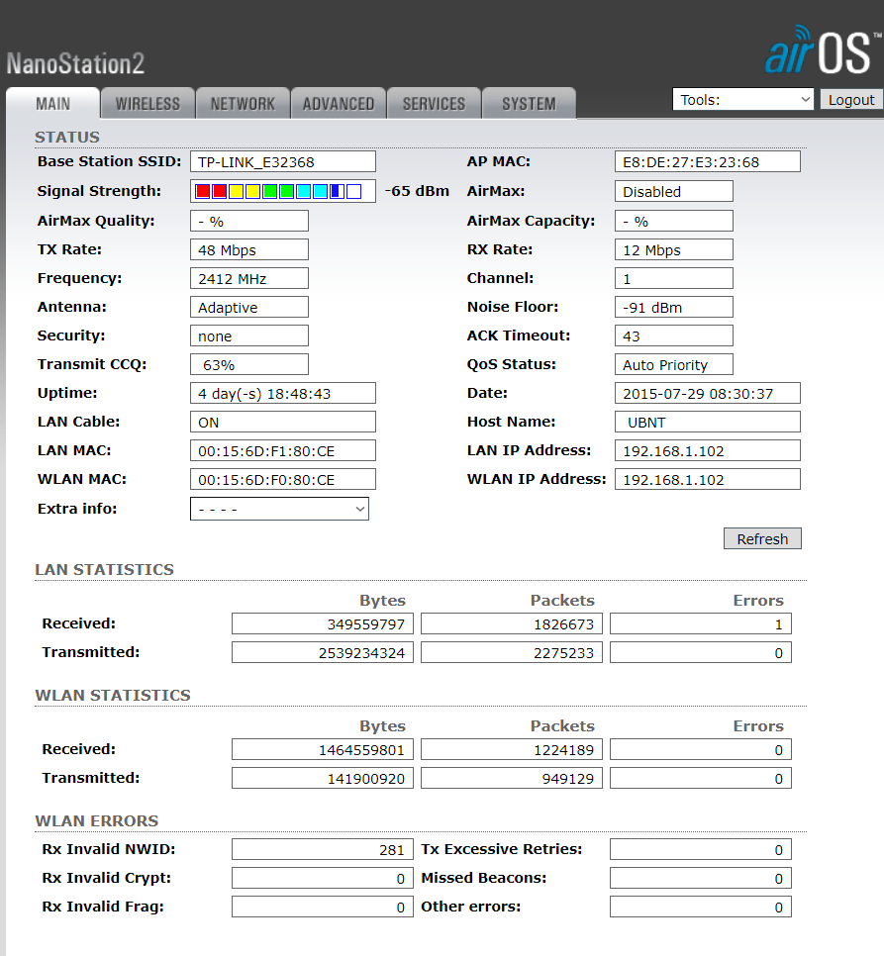Click the LAN MAC value 00:15:6D:F1:80:CE
The height and width of the screenshot is (956, 884).
pyautogui.click(x=283, y=450)
